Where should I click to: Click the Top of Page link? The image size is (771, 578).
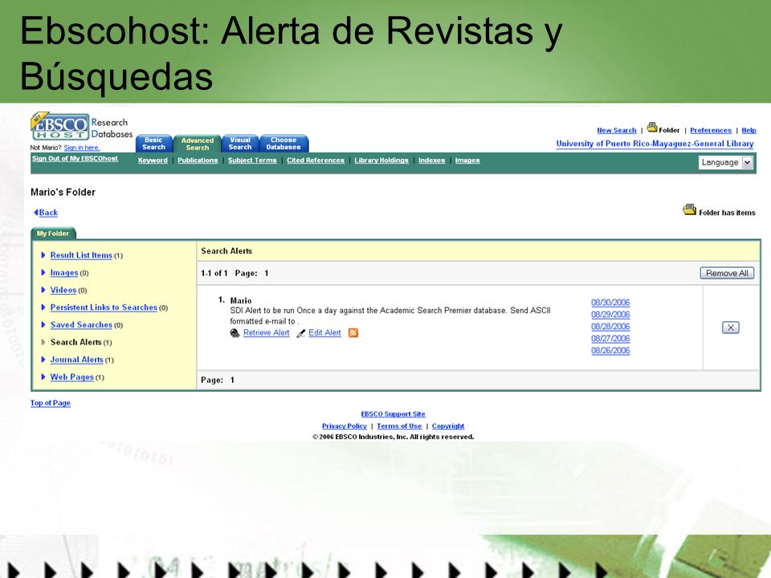pos(50,403)
